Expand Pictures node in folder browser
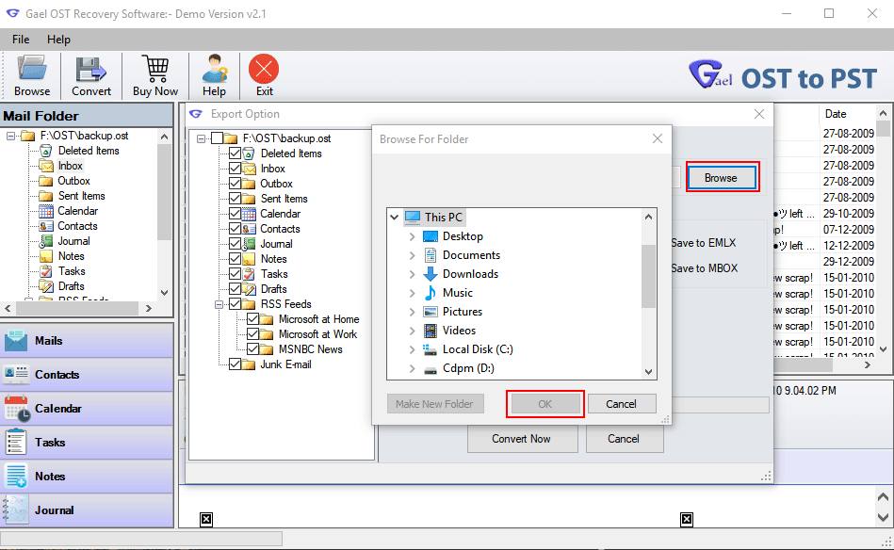894x550 pixels. (413, 312)
